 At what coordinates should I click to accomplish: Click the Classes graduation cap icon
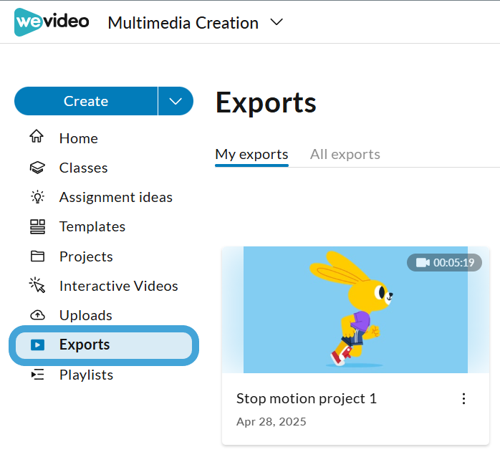point(37,168)
